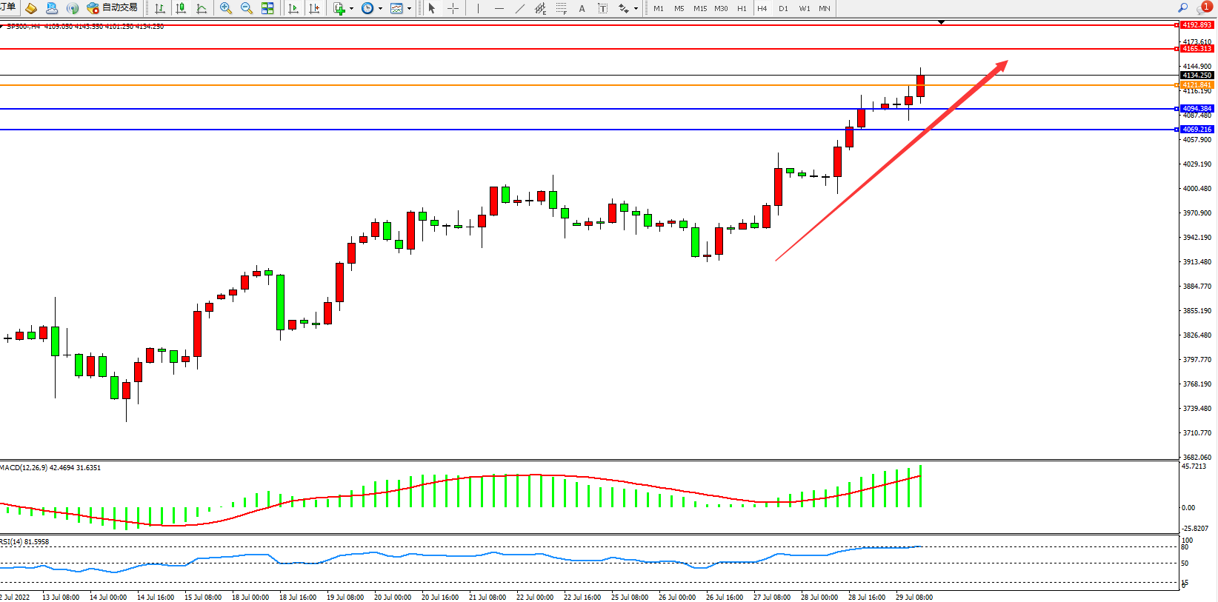Switch to M15 timeframe
Screen dimensions: 1218x602
click(x=699, y=8)
